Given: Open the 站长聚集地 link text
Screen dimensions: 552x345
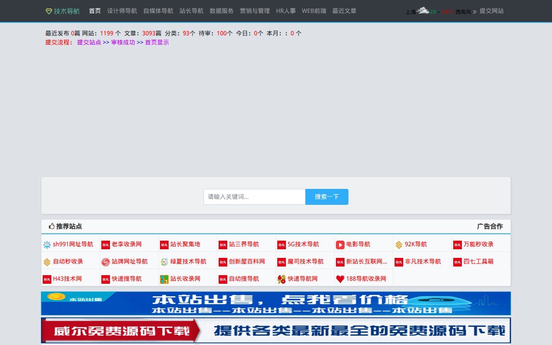Looking at the screenshot, I should click(x=185, y=244).
